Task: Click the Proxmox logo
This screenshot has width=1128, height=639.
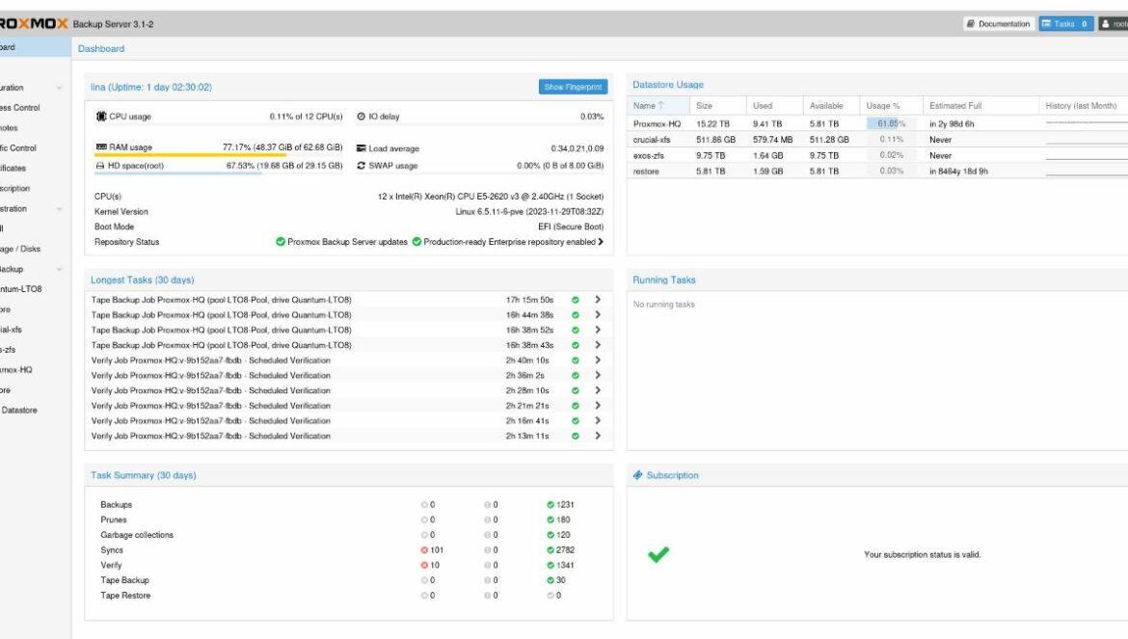Action: point(33,24)
